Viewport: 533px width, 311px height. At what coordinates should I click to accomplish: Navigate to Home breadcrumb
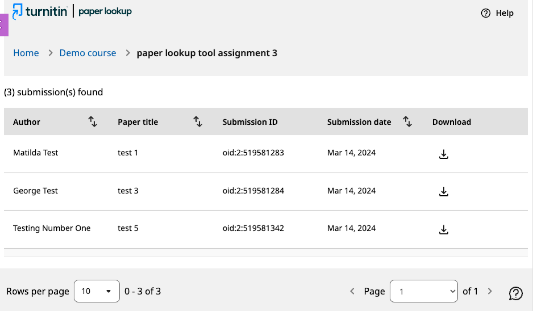coord(26,53)
